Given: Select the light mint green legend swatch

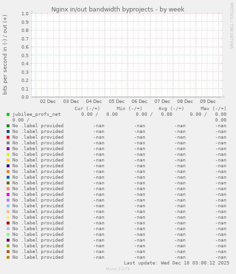Looking at the screenshot, I should click(8, 234).
